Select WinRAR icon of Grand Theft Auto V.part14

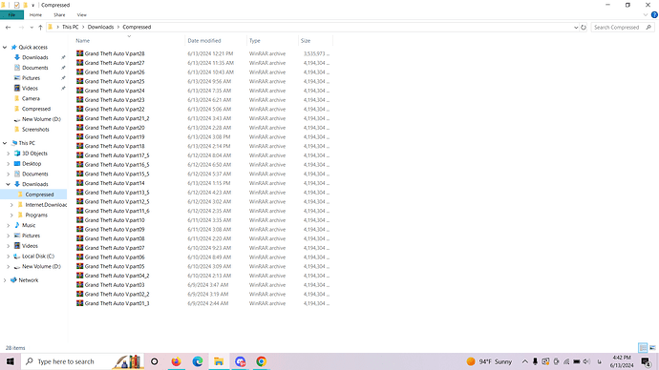click(x=80, y=182)
